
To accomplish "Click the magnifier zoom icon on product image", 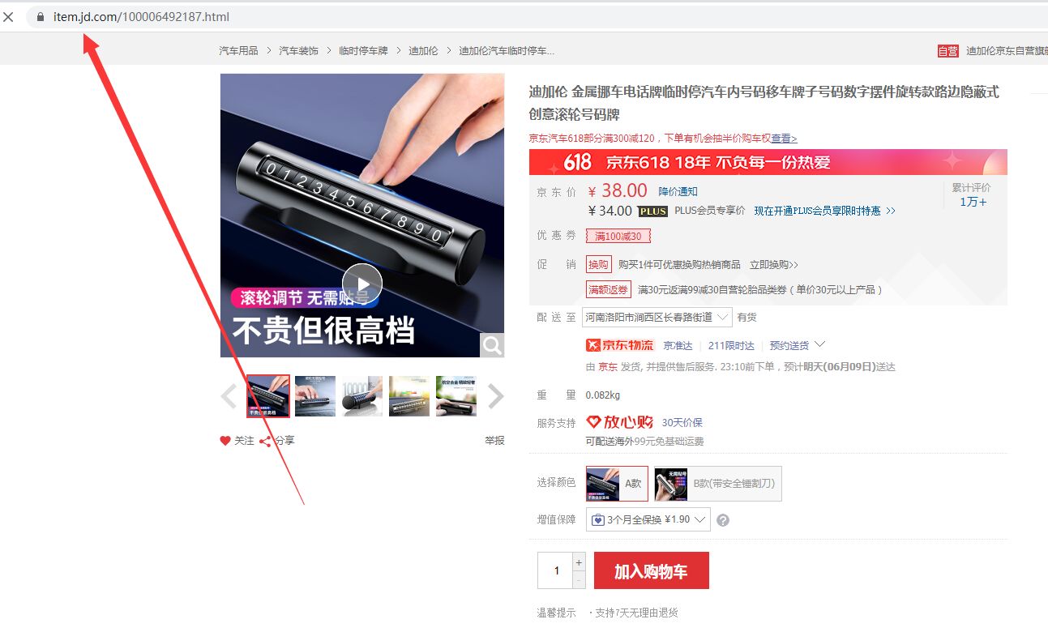I will pyautogui.click(x=492, y=345).
